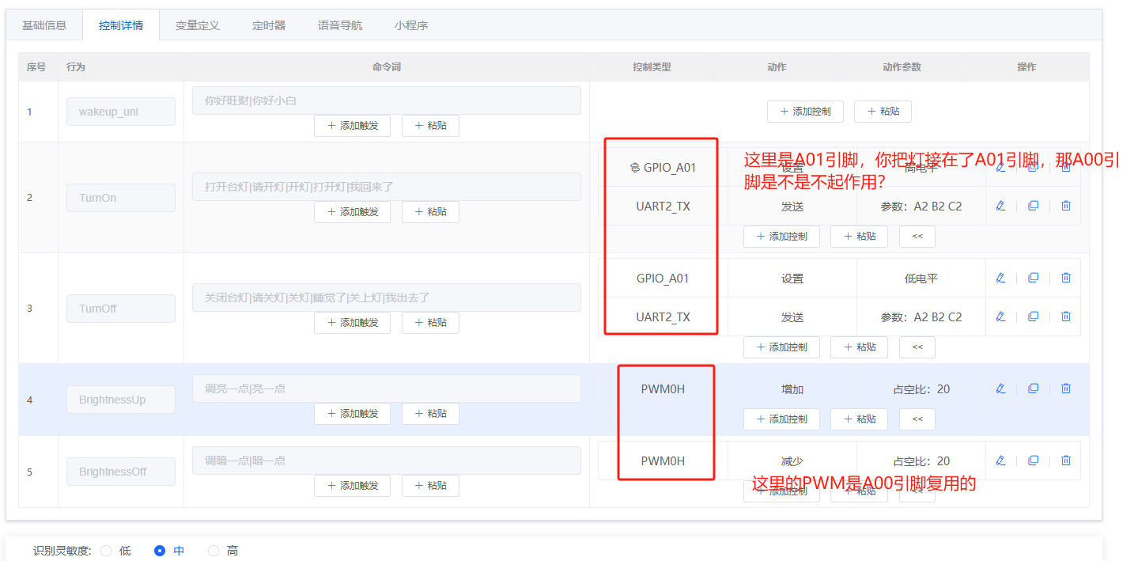
Task: Click the copy icon in the BrightnessUp row
Action: [1033, 389]
